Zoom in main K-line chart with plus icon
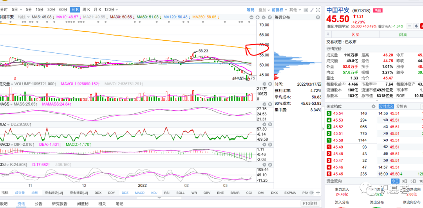This screenshot has height=208, width=423. pyautogui.click(x=258, y=17)
